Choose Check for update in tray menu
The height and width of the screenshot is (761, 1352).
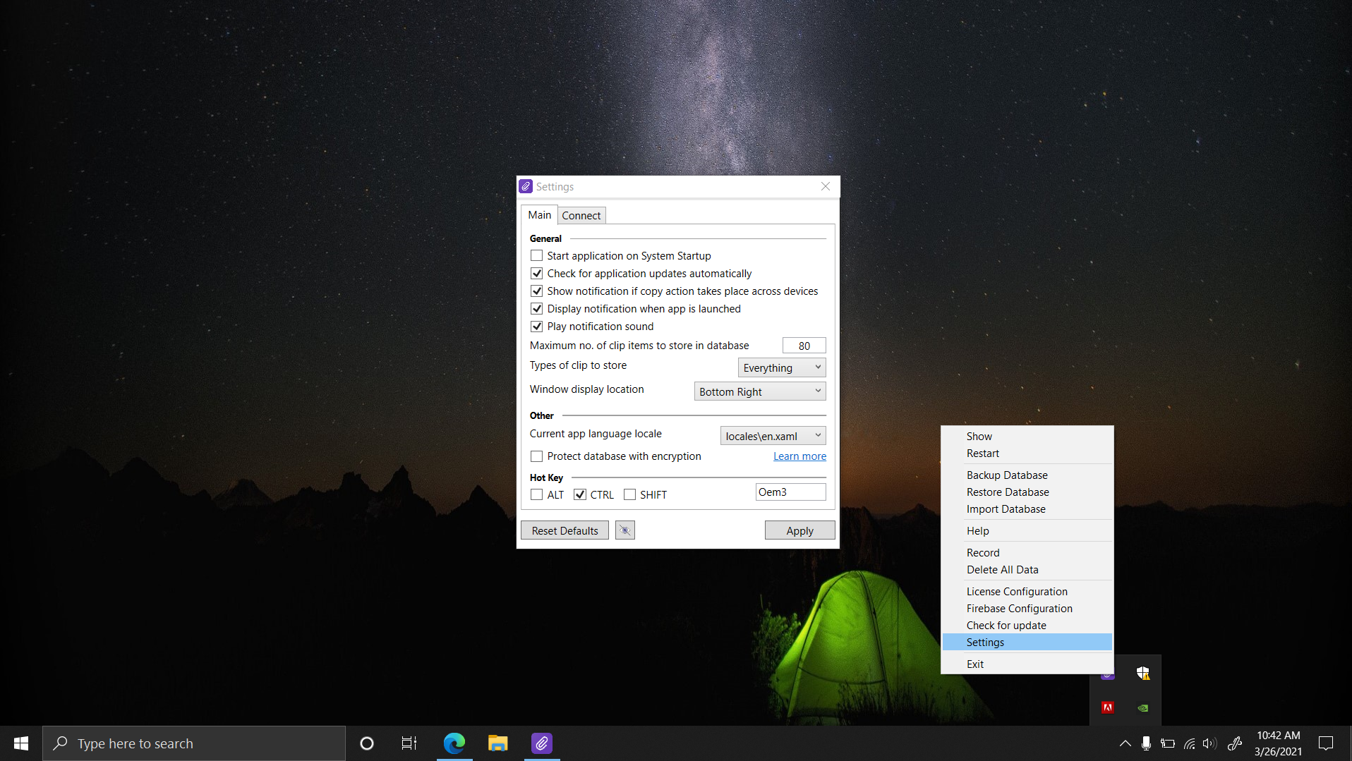(1006, 626)
